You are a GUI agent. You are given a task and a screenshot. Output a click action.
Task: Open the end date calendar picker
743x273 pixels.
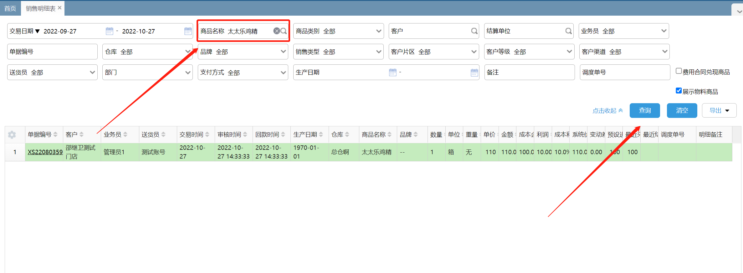tap(188, 31)
